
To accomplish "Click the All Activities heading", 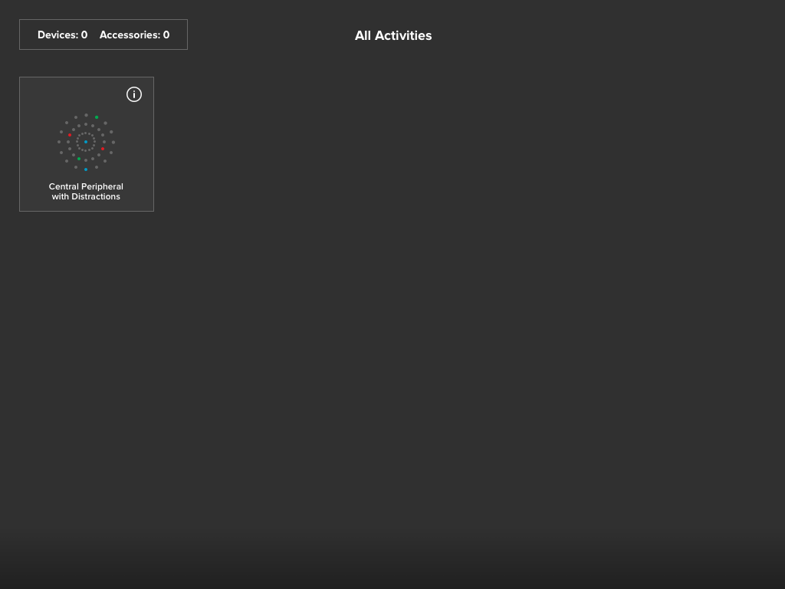I will click(x=393, y=35).
